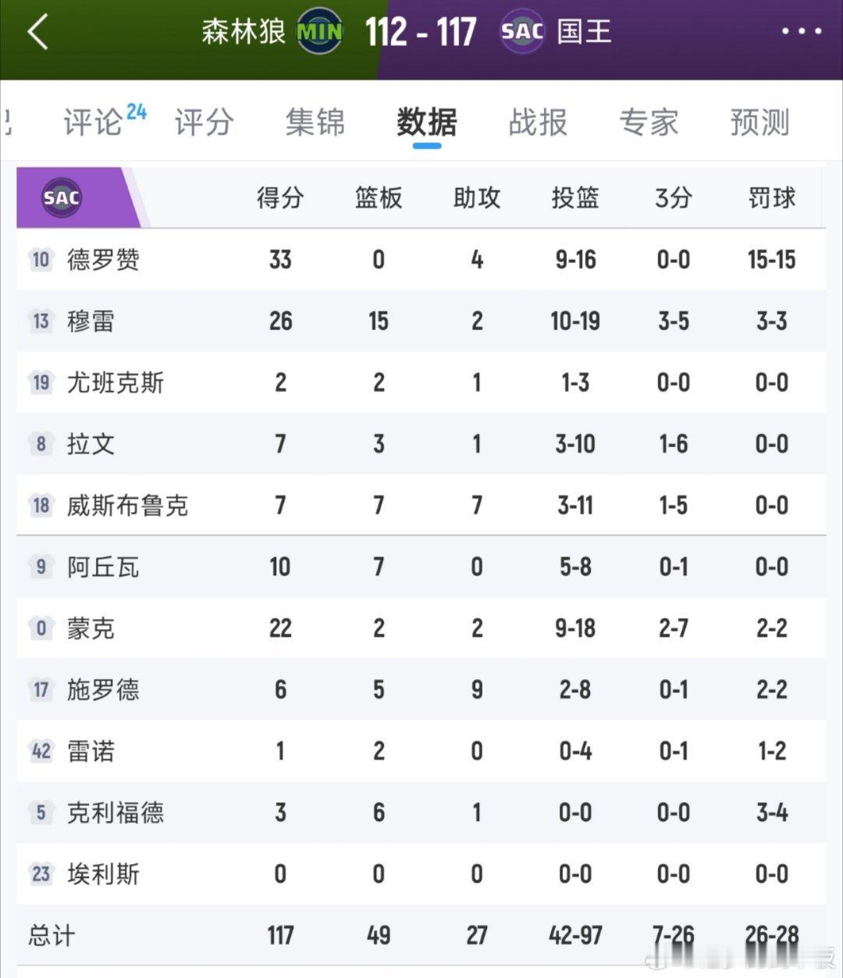
Task: Tap the 得分 column header
Action: [x=280, y=198]
